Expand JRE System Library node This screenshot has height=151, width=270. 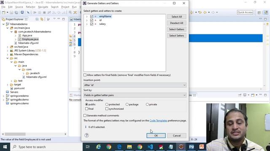pyautogui.click(x=8, y=50)
